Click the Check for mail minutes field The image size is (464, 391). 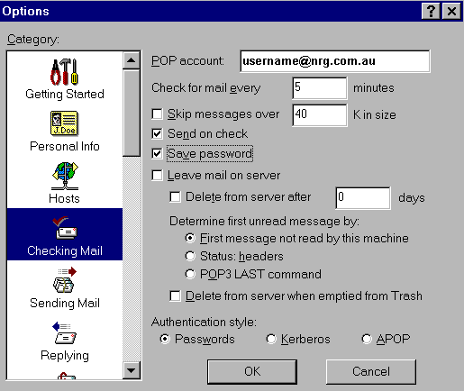point(320,88)
